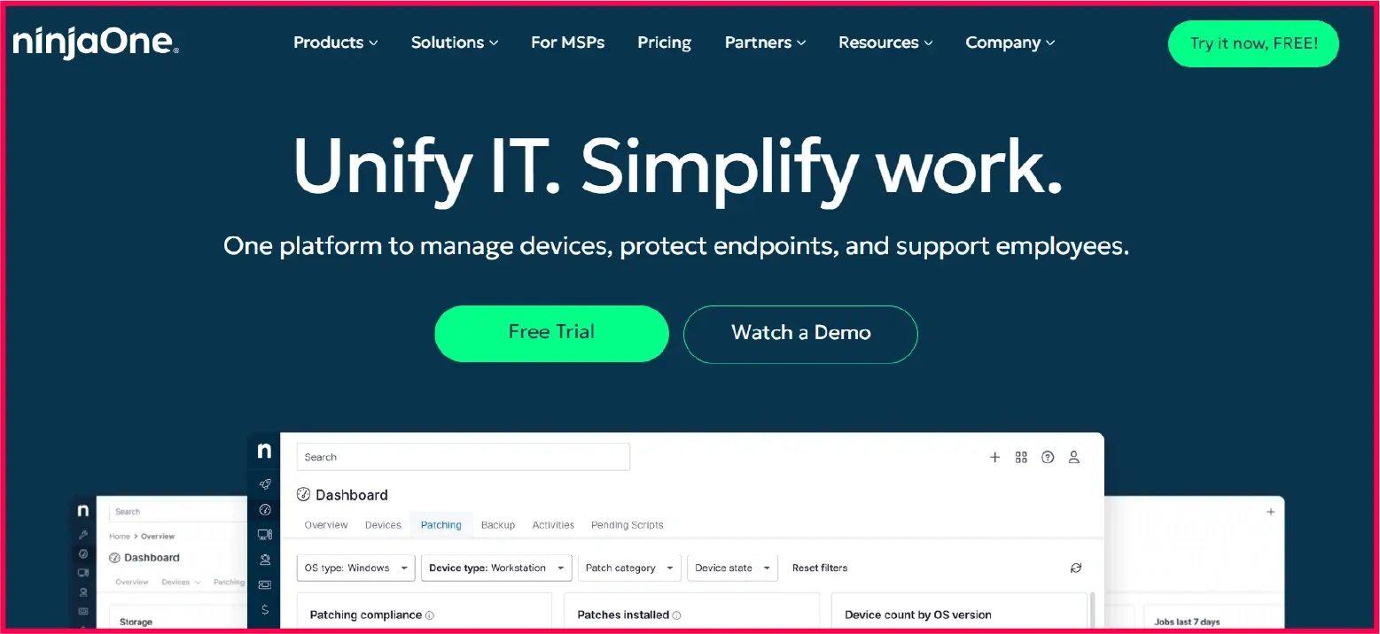Switch to Devices tab in front dashboard
This screenshot has width=1380, height=634.
pyautogui.click(x=383, y=525)
